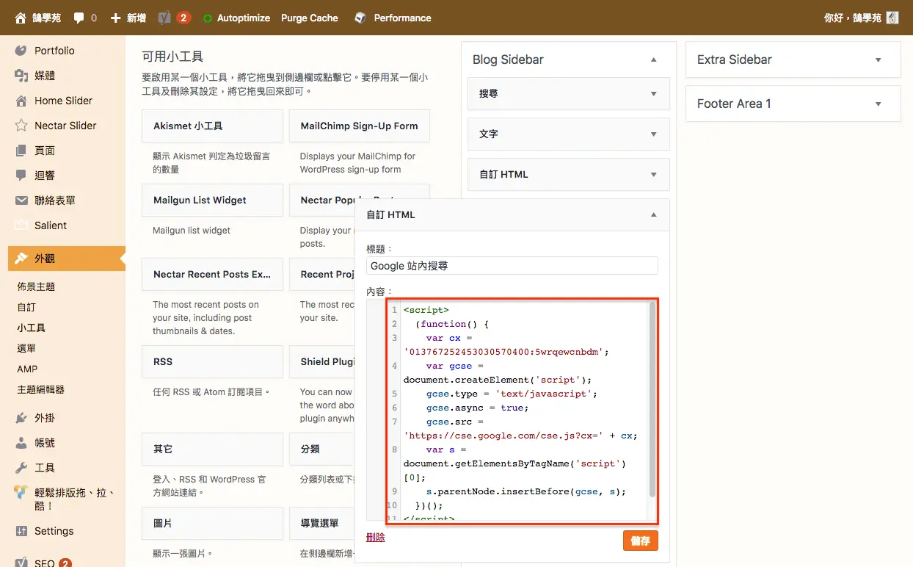Click the Performance cube icon
The image size is (913, 567).
point(360,18)
